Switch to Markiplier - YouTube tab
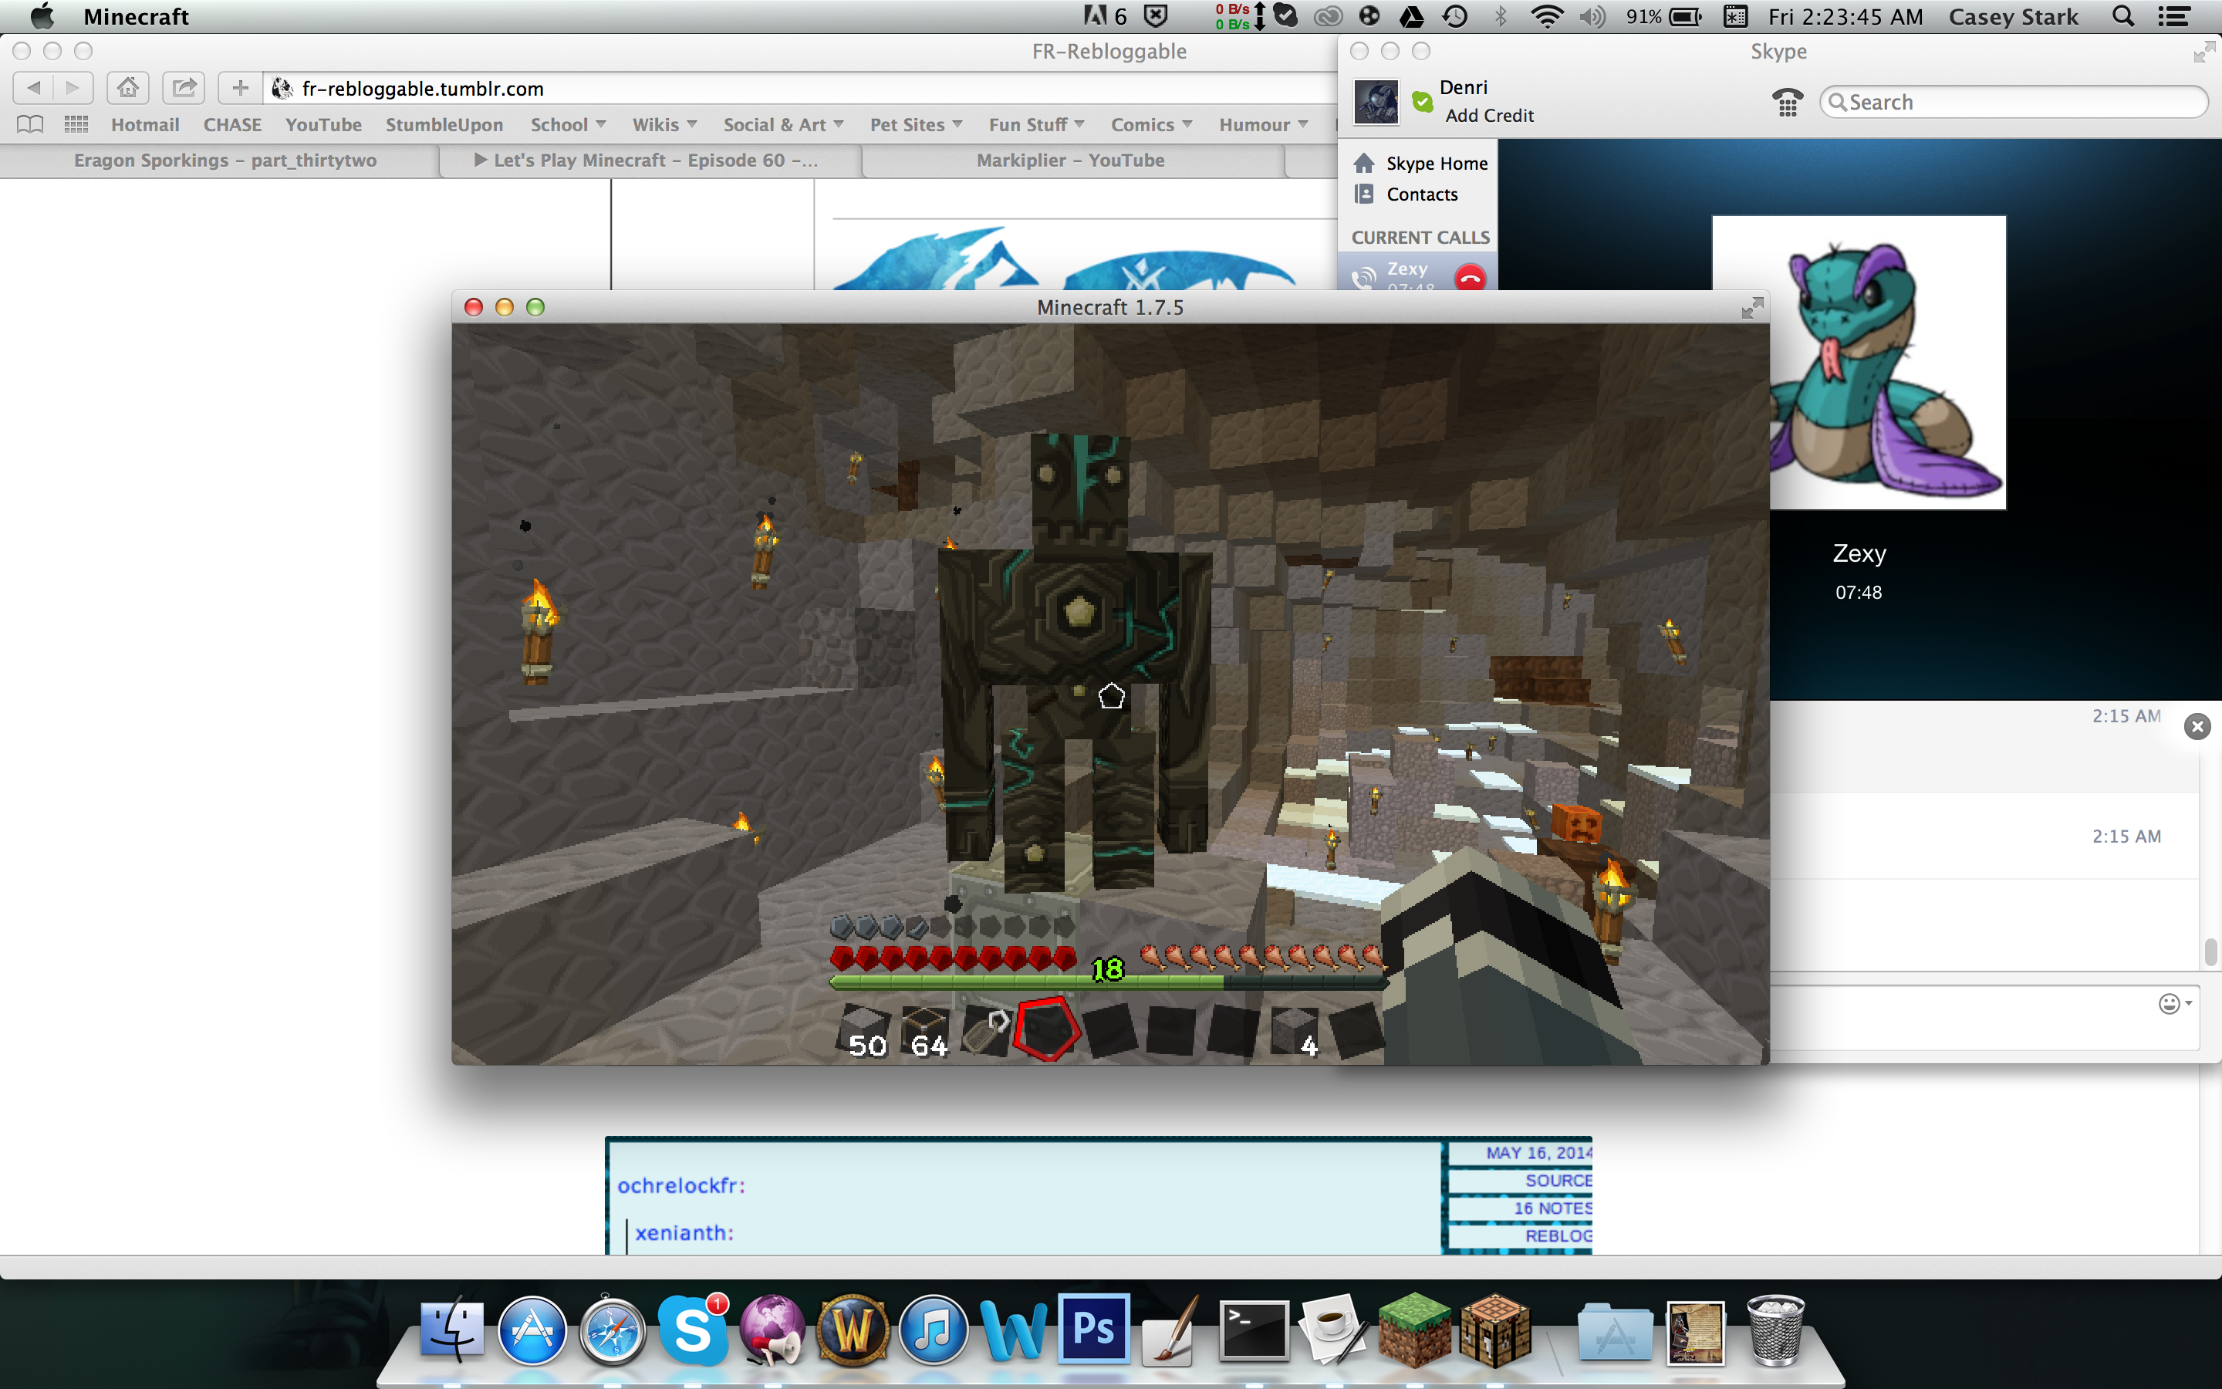The height and width of the screenshot is (1389, 2222). pyautogui.click(x=1071, y=160)
